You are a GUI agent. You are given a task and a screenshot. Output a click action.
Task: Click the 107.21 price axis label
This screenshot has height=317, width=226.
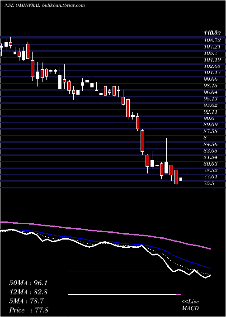point(212,47)
